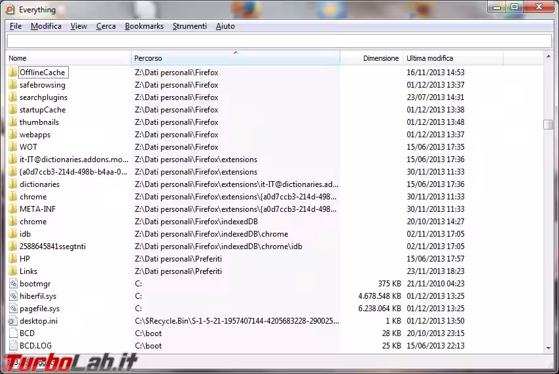This screenshot has width=559, height=374.
Task: Click the BCD file icon
Action: coord(13,333)
